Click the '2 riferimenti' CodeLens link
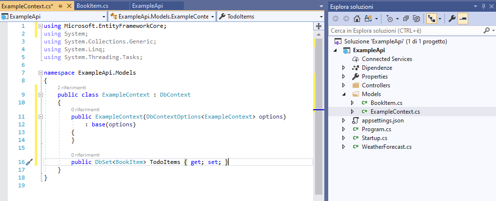 pyautogui.click(x=72, y=87)
